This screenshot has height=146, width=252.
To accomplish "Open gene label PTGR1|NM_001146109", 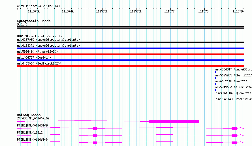I will click(x=32, y=125).
